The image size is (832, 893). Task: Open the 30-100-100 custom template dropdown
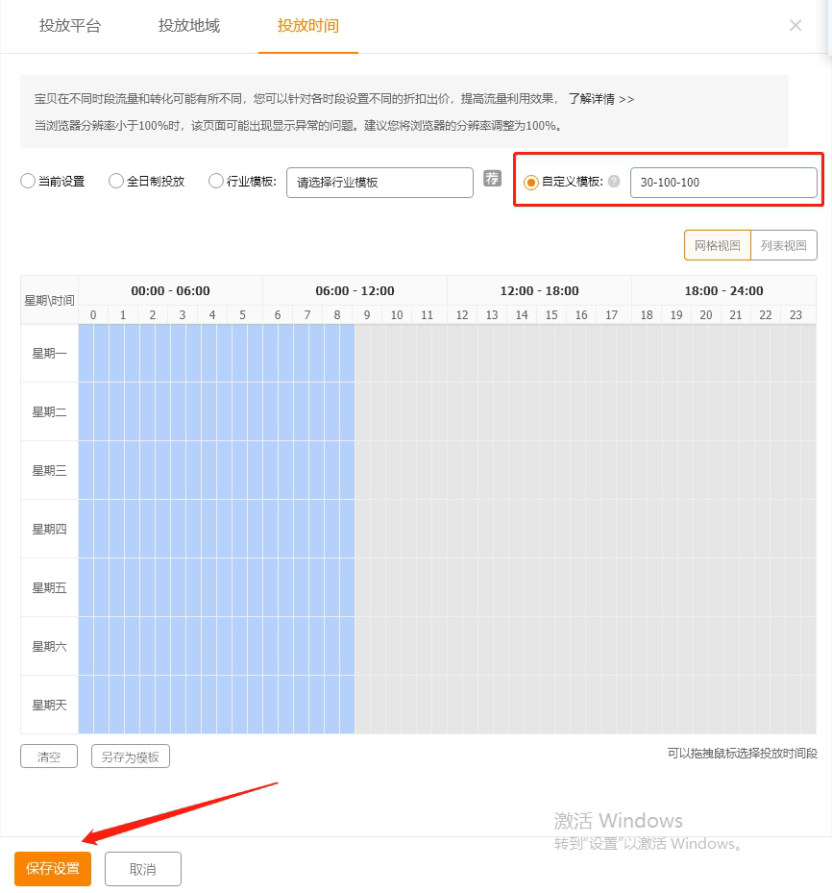pyautogui.click(x=722, y=183)
